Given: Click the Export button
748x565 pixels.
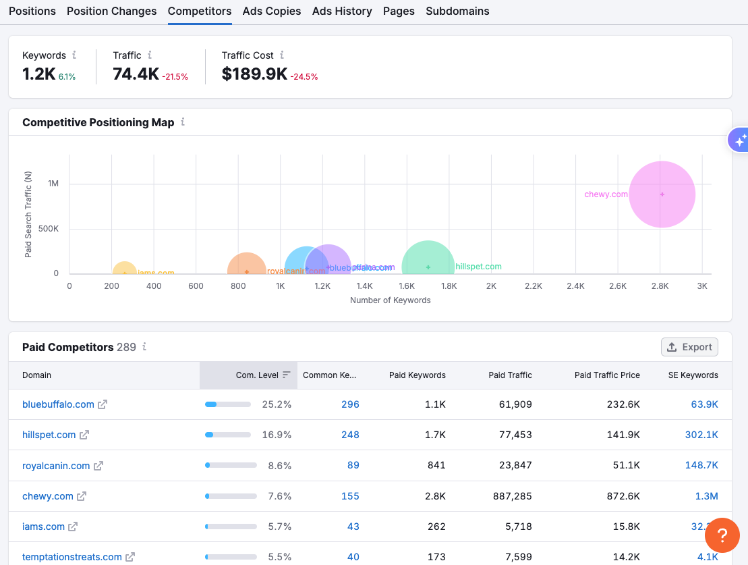Looking at the screenshot, I should coord(689,346).
